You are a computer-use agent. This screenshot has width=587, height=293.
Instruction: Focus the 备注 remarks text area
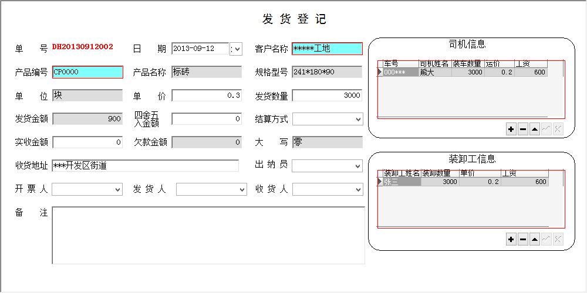208,236
